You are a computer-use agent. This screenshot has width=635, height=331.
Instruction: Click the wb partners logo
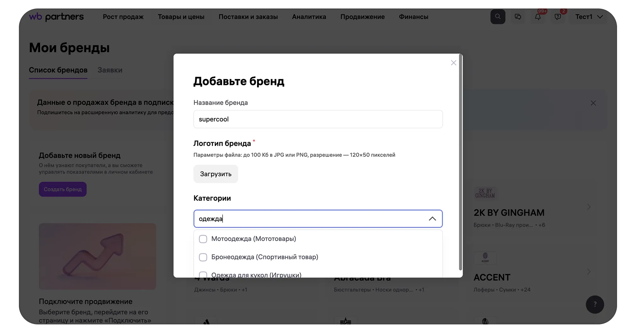tap(56, 17)
